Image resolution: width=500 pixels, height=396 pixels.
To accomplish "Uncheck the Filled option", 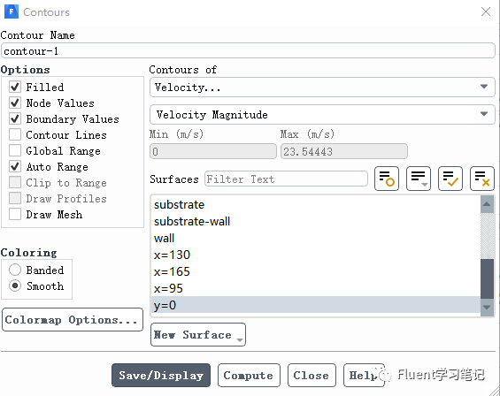I will point(15,87).
